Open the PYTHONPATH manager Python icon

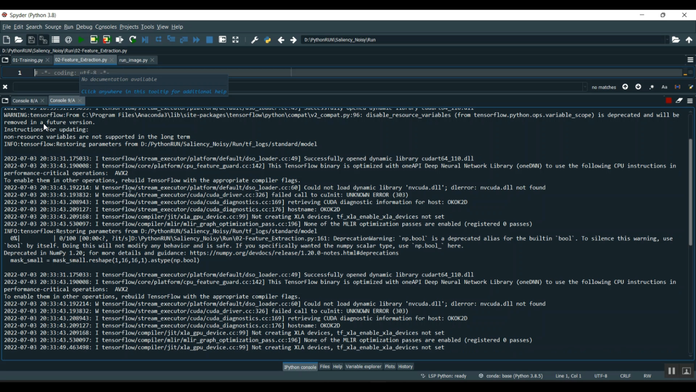[x=268, y=40]
